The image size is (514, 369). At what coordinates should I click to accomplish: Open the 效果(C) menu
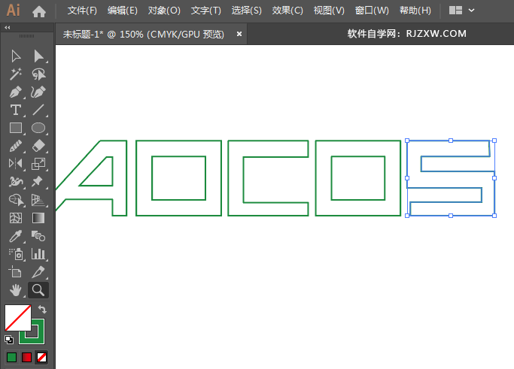(x=287, y=11)
